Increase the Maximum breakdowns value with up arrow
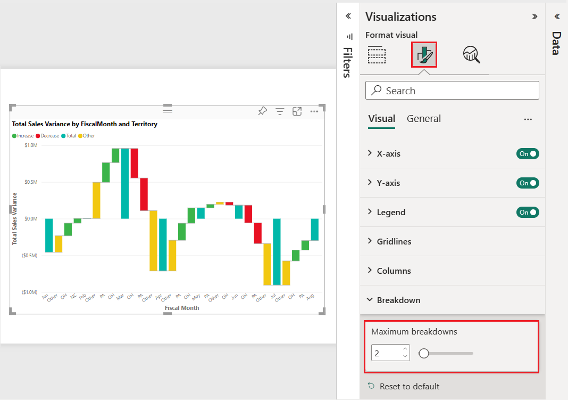568x400 pixels. [405, 349]
